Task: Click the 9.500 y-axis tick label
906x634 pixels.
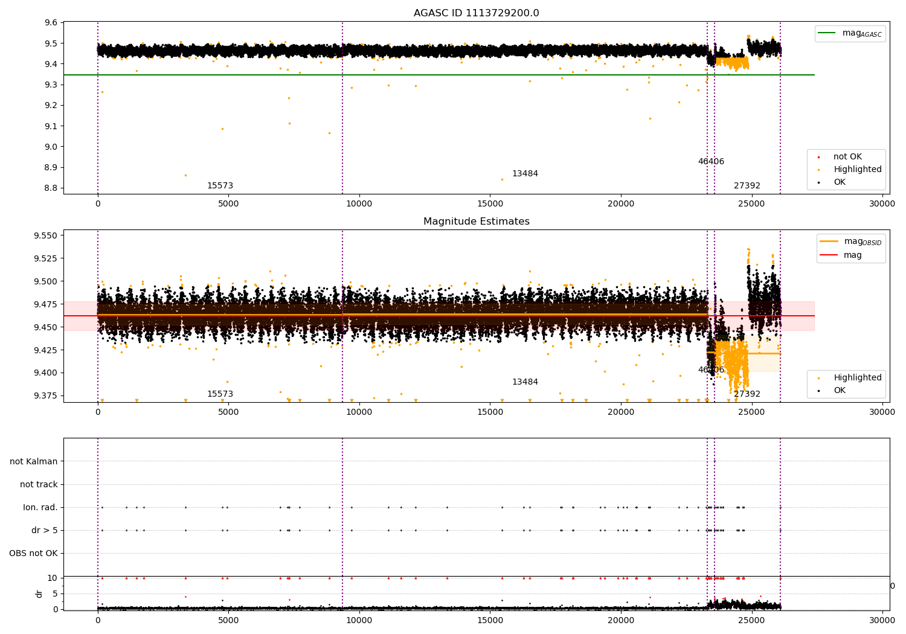Action: pos(47,281)
